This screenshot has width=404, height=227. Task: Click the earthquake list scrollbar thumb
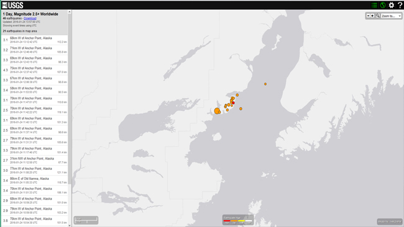(70, 99)
